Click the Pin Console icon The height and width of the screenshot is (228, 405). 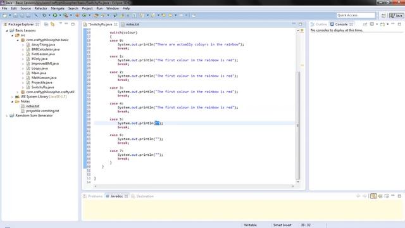(x=365, y=24)
